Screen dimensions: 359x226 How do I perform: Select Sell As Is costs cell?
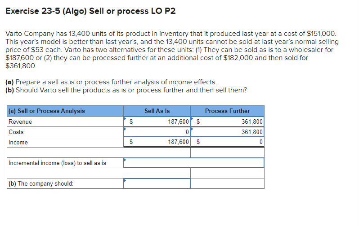[157, 132]
